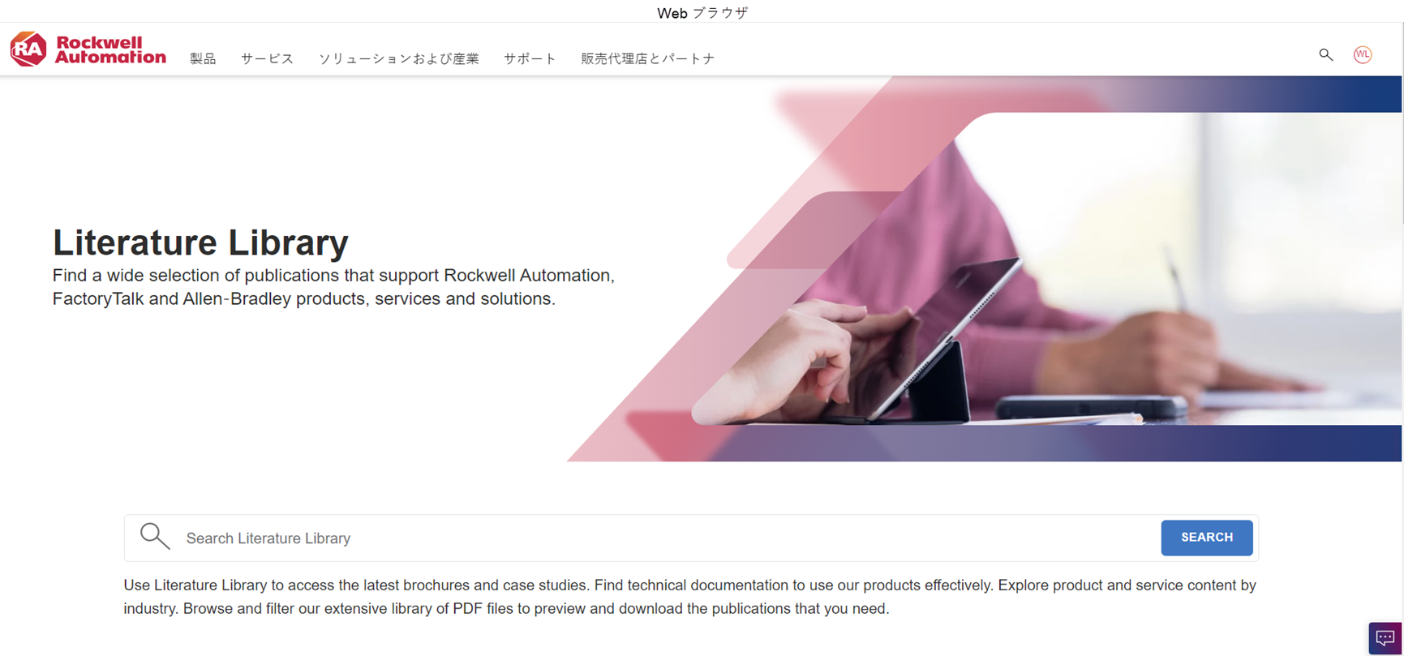Screen dimensions: 1404x656
Task: Click the paragraph beginning Use Literature Library
Action: (x=689, y=597)
